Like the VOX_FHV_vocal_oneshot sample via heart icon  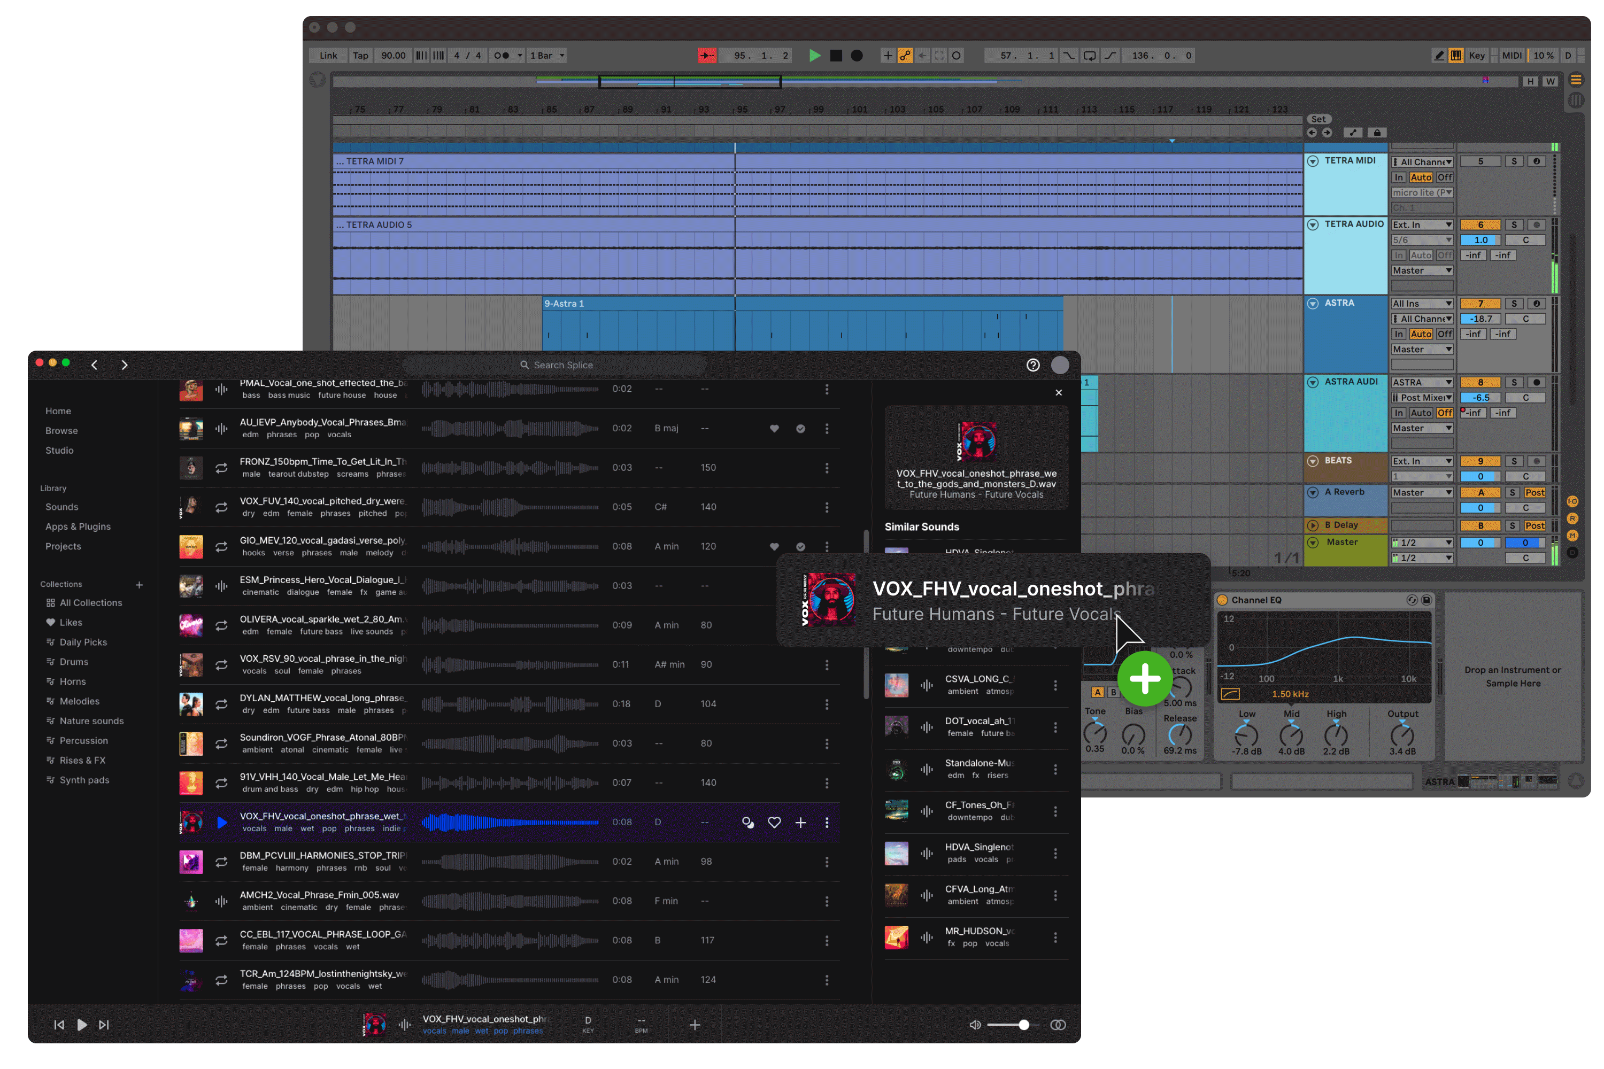coord(774,823)
